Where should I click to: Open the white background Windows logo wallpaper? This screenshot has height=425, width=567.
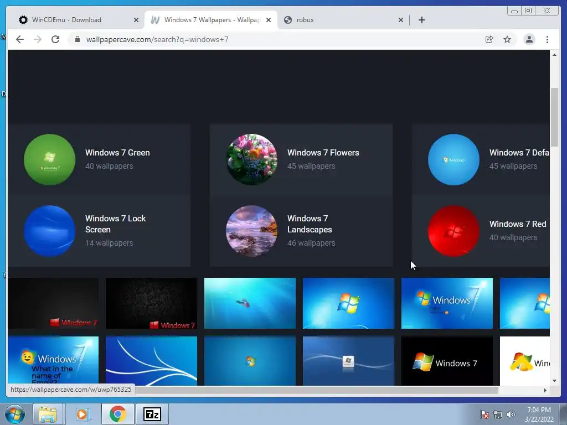525,361
